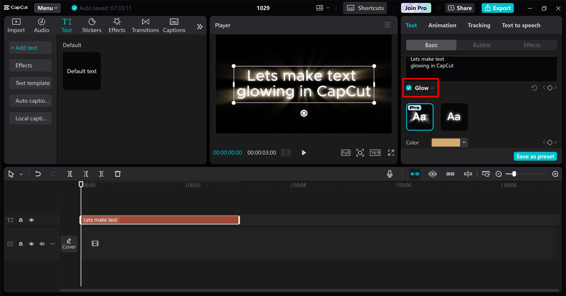The width and height of the screenshot is (566, 296).
Task: Click the selection cursor tool
Action: click(11, 174)
